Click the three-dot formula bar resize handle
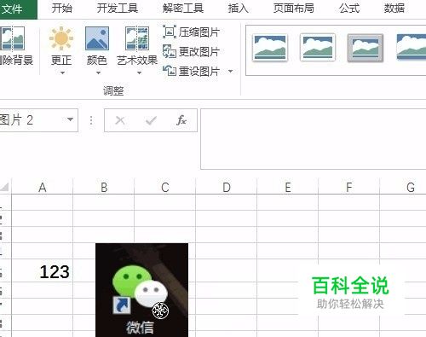 point(91,120)
